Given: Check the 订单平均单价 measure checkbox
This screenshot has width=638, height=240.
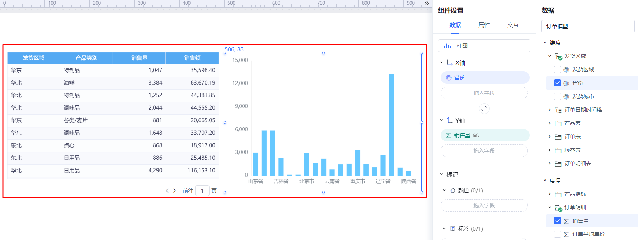Looking at the screenshot, I should [x=558, y=234].
